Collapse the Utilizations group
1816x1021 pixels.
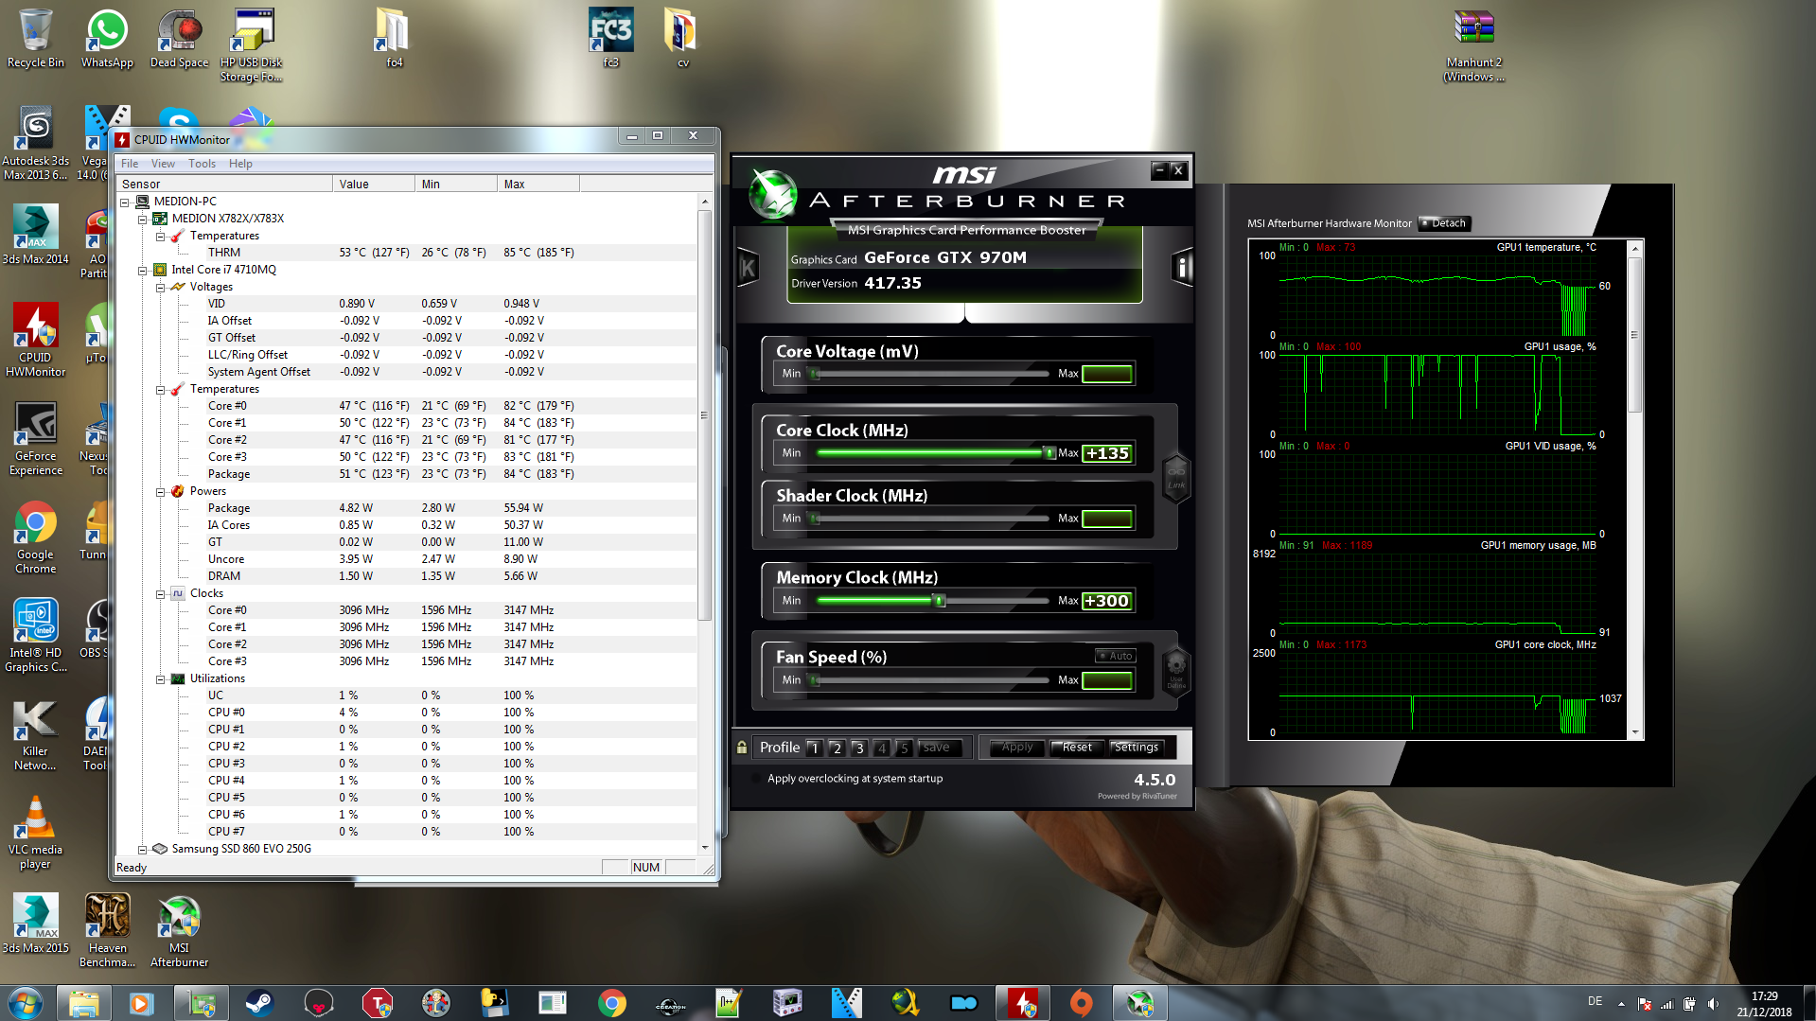[160, 678]
